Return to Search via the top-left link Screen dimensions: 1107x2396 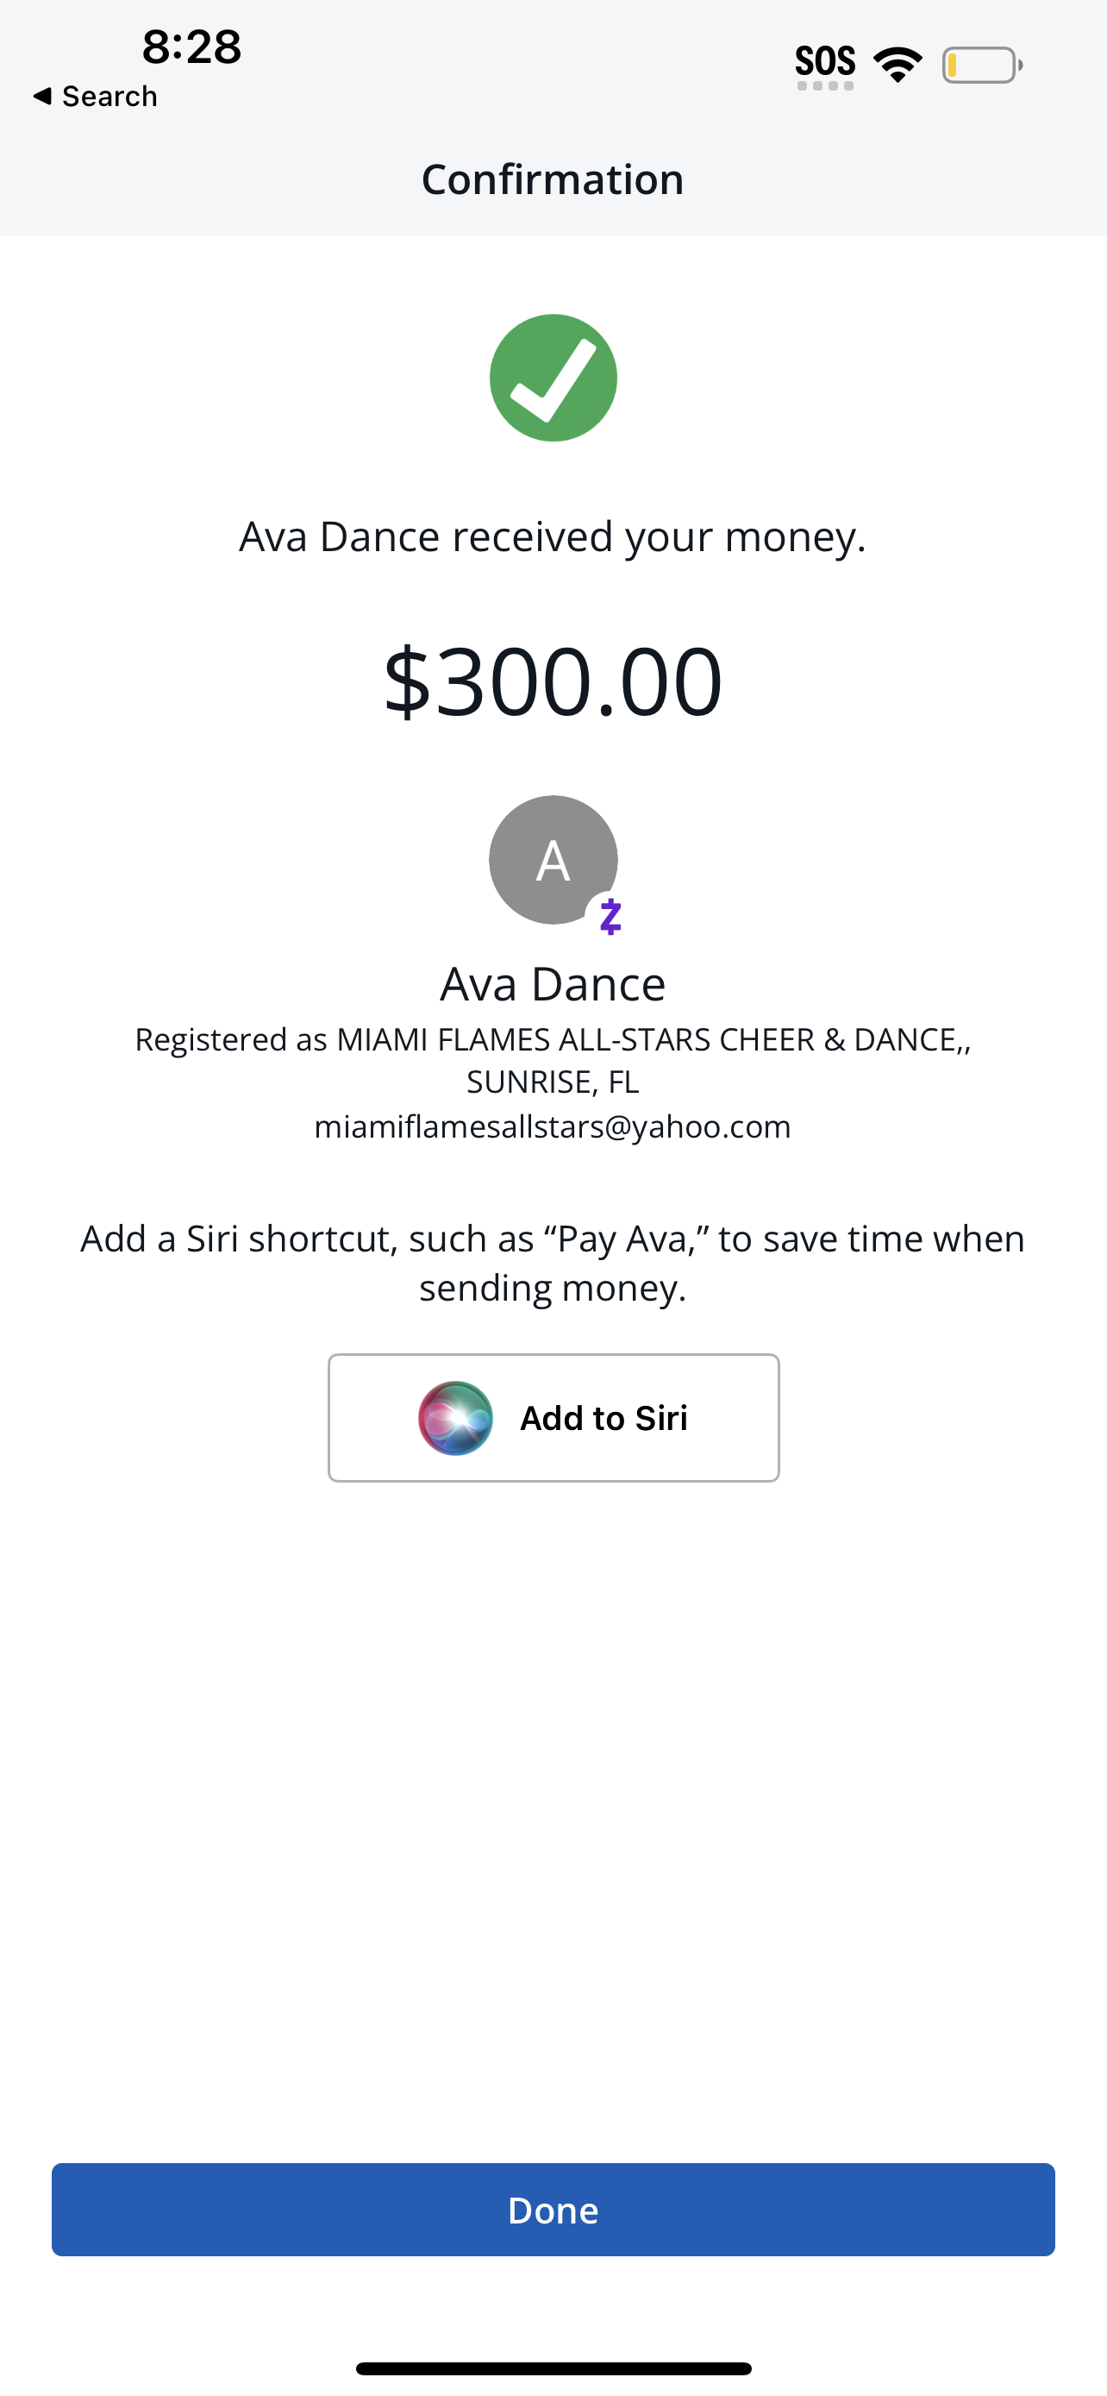(x=109, y=96)
